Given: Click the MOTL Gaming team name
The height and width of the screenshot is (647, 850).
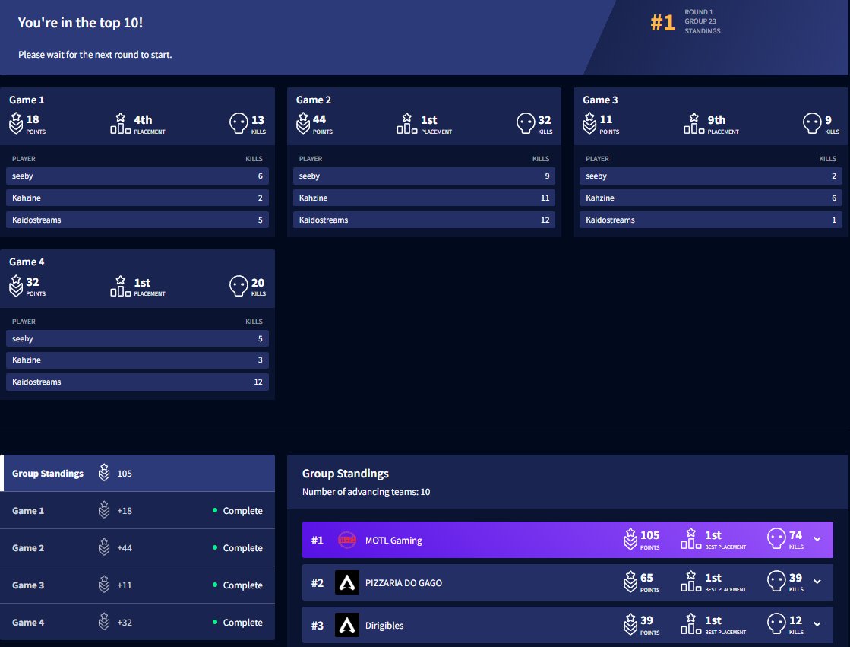Looking at the screenshot, I should (x=393, y=540).
